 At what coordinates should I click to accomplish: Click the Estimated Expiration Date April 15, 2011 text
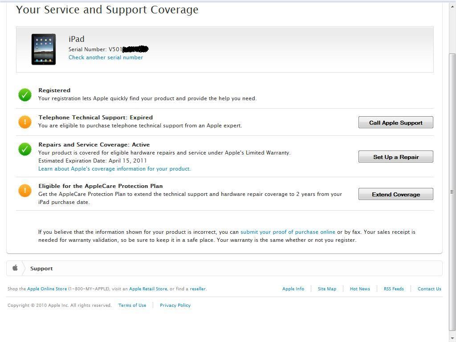(93, 160)
